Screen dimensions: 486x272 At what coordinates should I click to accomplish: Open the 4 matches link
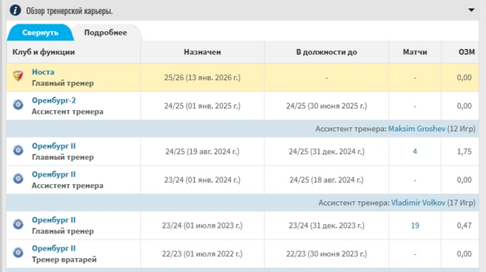(415, 152)
